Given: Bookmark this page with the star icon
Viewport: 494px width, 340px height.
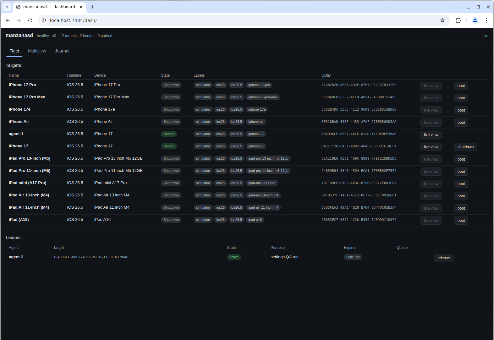Looking at the screenshot, I should [442, 20].
